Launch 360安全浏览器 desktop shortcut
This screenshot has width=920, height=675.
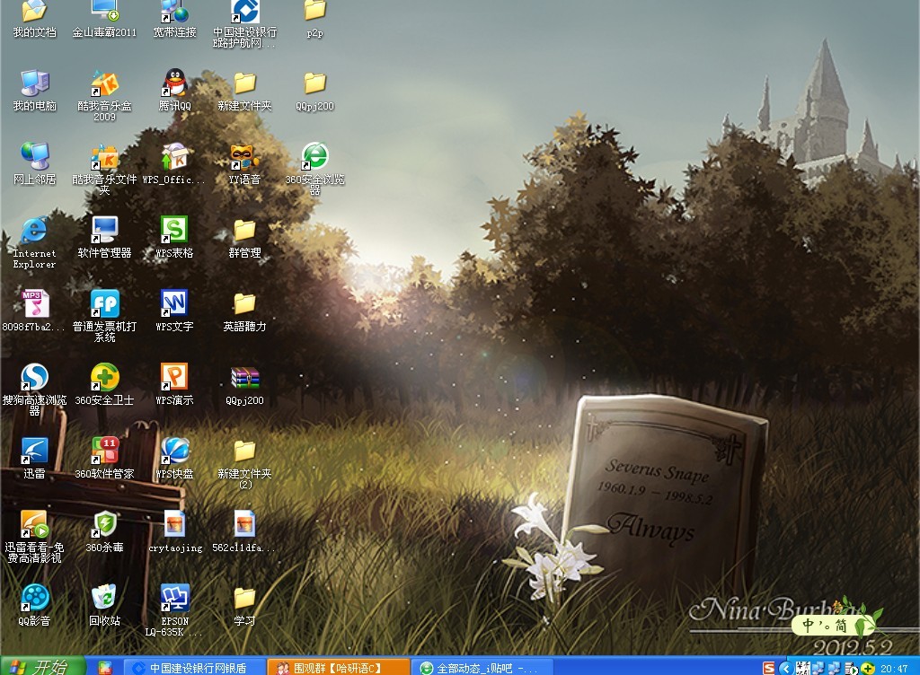[x=315, y=168]
